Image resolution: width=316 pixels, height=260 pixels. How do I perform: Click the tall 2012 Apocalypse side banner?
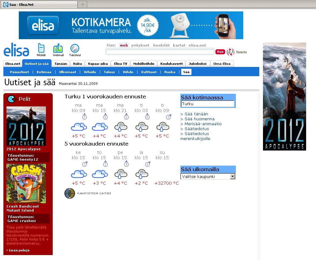(285, 97)
